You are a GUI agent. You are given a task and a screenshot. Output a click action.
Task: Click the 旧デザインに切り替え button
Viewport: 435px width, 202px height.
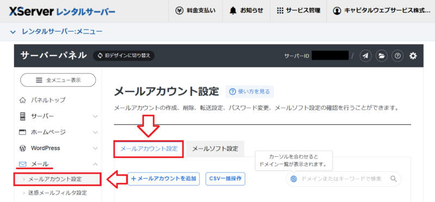(x=124, y=56)
